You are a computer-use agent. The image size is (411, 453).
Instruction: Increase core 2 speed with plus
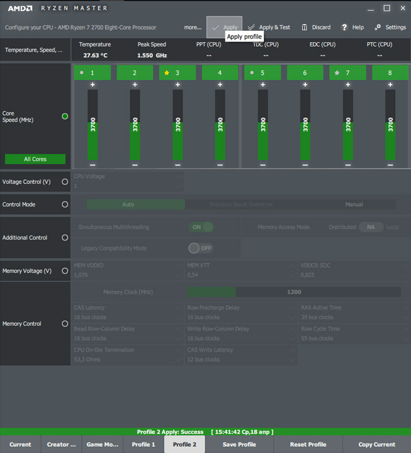[x=135, y=85]
